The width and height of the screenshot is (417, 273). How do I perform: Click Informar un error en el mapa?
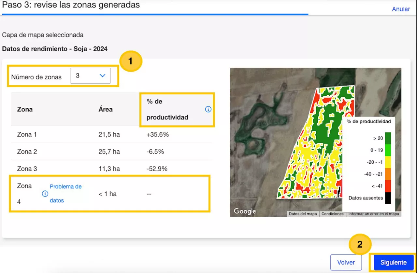tap(373, 214)
